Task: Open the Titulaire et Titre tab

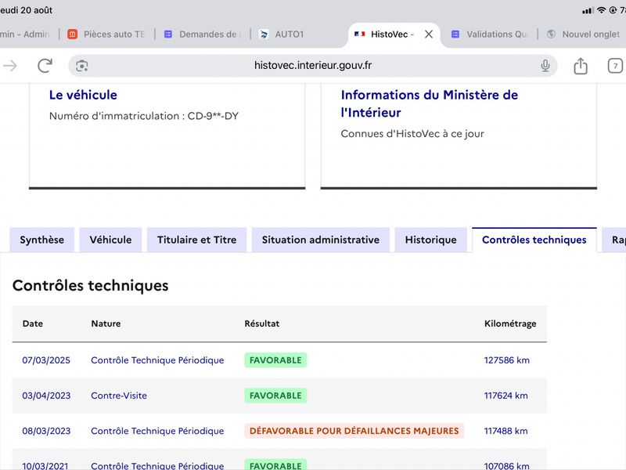Action: pyautogui.click(x=197, y=240)
